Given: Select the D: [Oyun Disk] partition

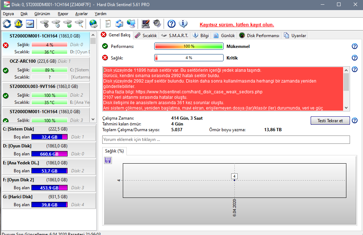Looking at the screenshot, I should click(49, 150).
